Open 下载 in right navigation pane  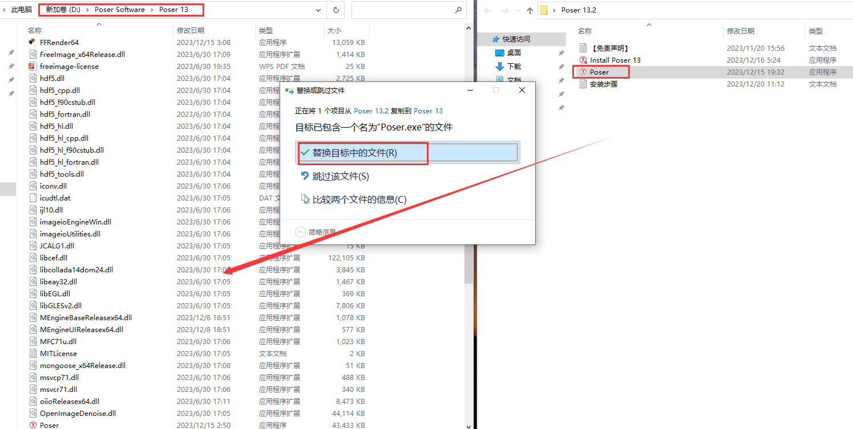514,66
